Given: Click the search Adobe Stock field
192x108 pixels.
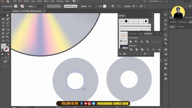Looking at the screenshot, I should pyautogui.click(x=178, y=1).
